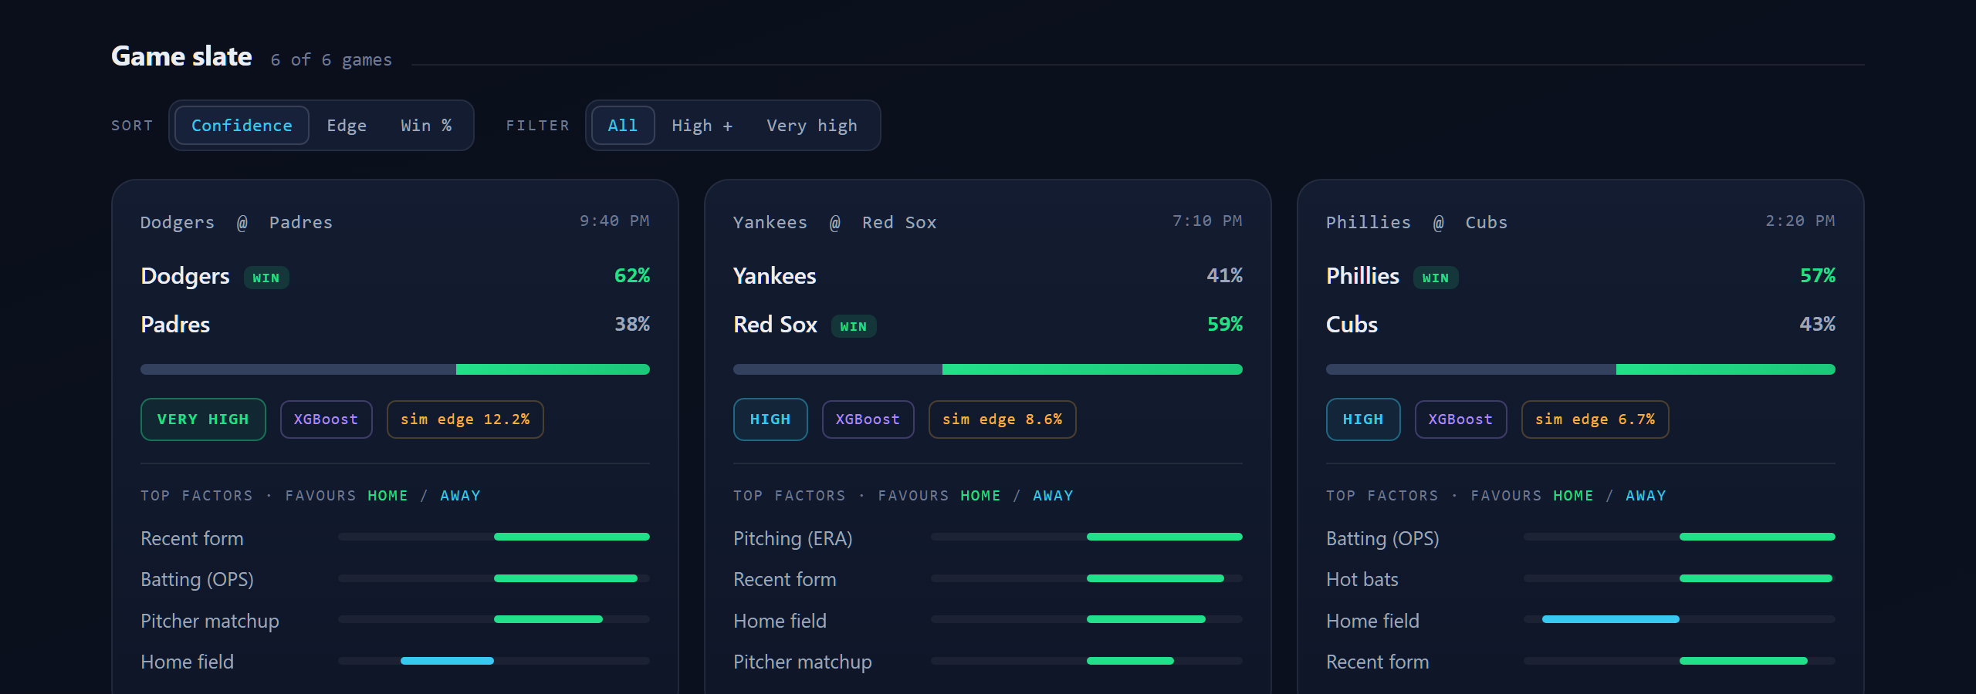
Task: Click Home field factor on Phillies card
Action: click(x=1581, y=621)
